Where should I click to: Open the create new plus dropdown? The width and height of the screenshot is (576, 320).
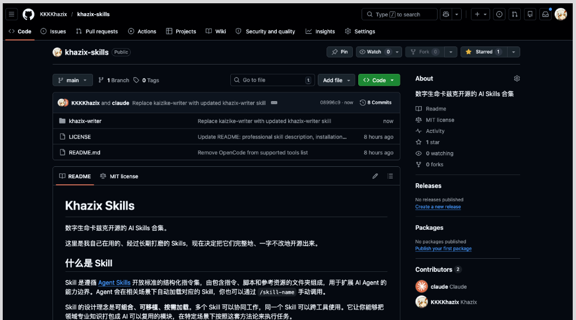(480, 14)
